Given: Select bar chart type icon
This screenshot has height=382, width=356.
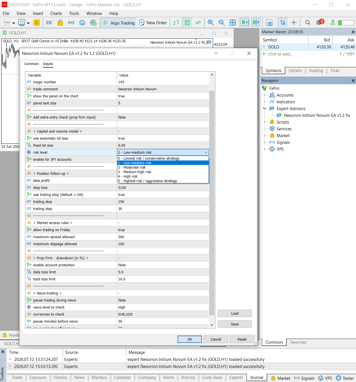Looking at the screenshot, I should pos(176,23).
